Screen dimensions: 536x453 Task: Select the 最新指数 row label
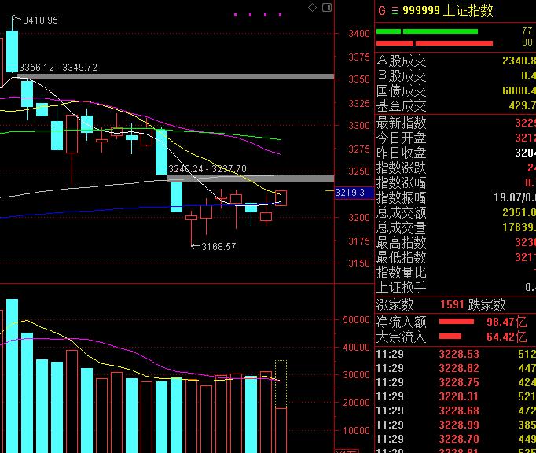tap(402, 123)
